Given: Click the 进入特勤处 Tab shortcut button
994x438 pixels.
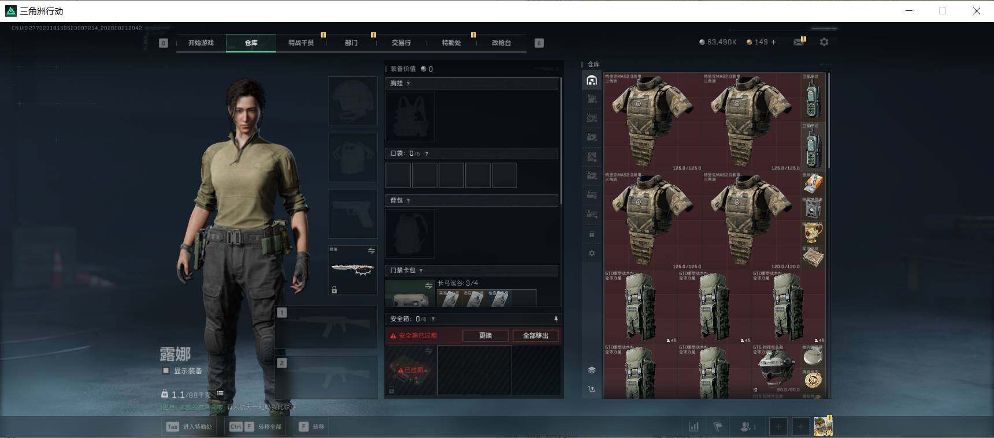Looking at the screenshot, I should coord(190,427).
